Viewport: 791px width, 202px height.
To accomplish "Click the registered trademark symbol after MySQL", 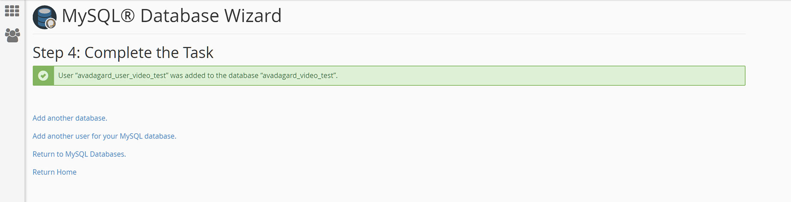I will [127, 16].
